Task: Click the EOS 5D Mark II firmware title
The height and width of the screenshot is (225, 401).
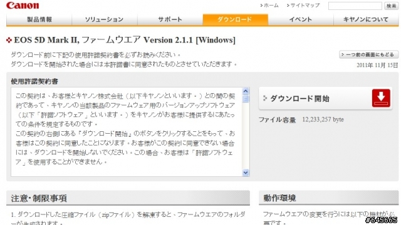Action: [125, 40]
